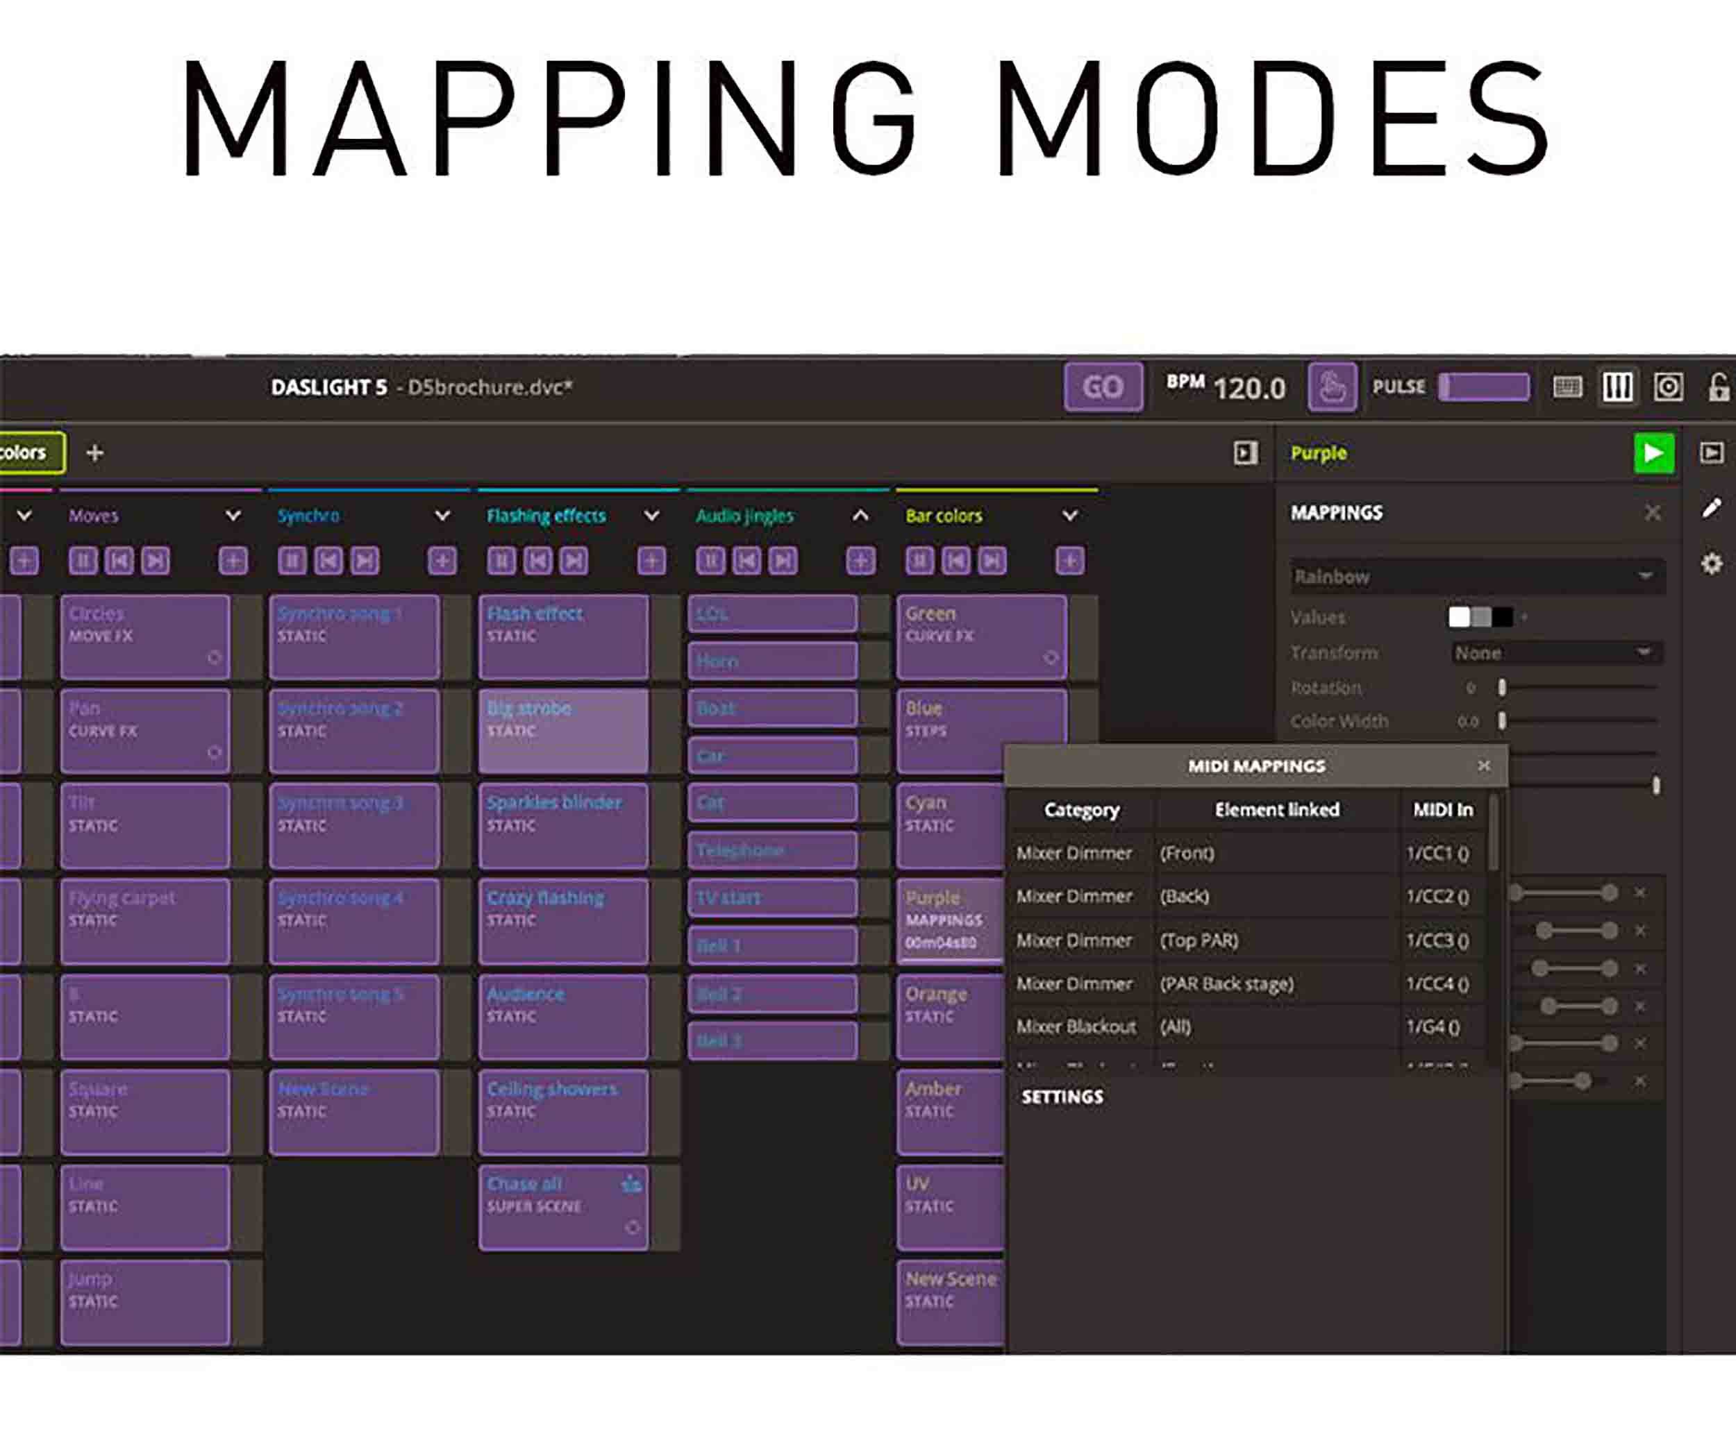Click the Category column header

1081,810
